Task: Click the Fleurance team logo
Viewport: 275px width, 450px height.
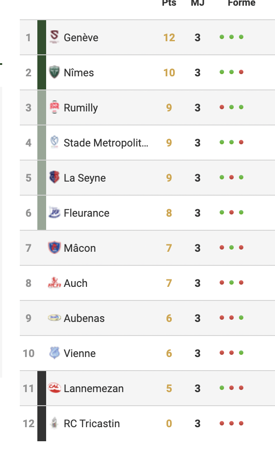Action: pyautogui.click(x=54, y=212)
